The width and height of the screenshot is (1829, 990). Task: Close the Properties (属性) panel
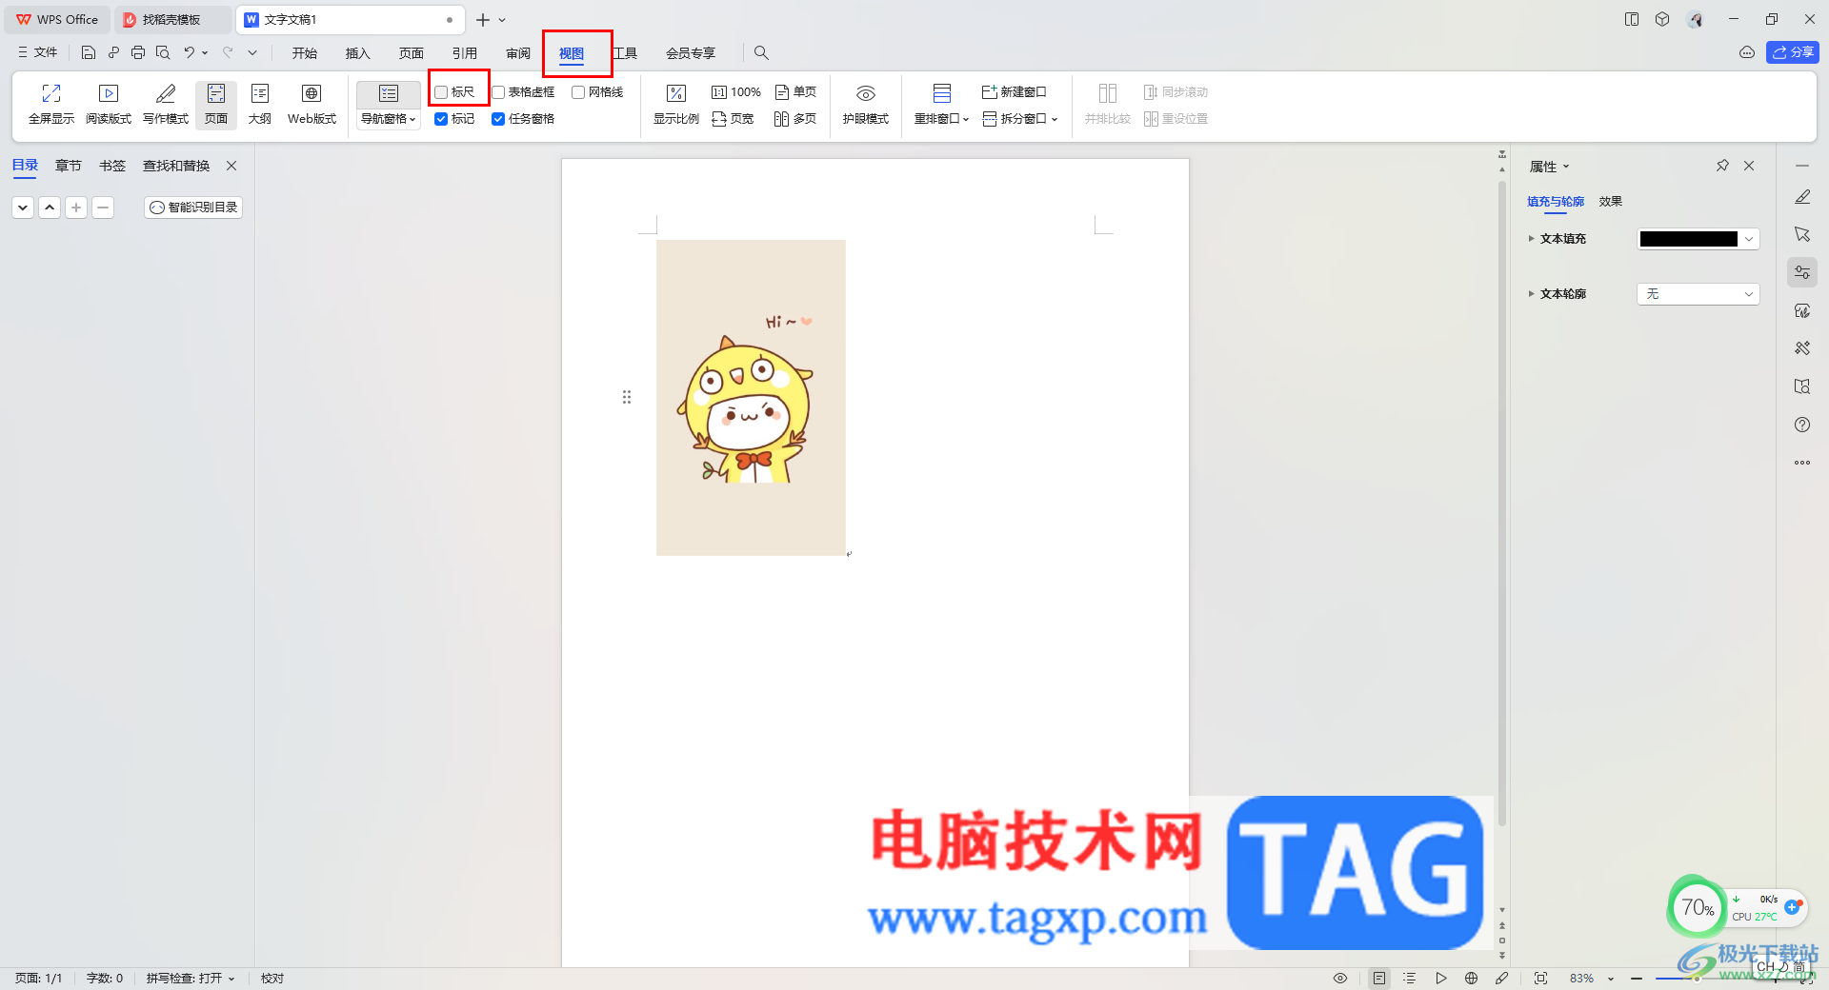[1749, 166]
